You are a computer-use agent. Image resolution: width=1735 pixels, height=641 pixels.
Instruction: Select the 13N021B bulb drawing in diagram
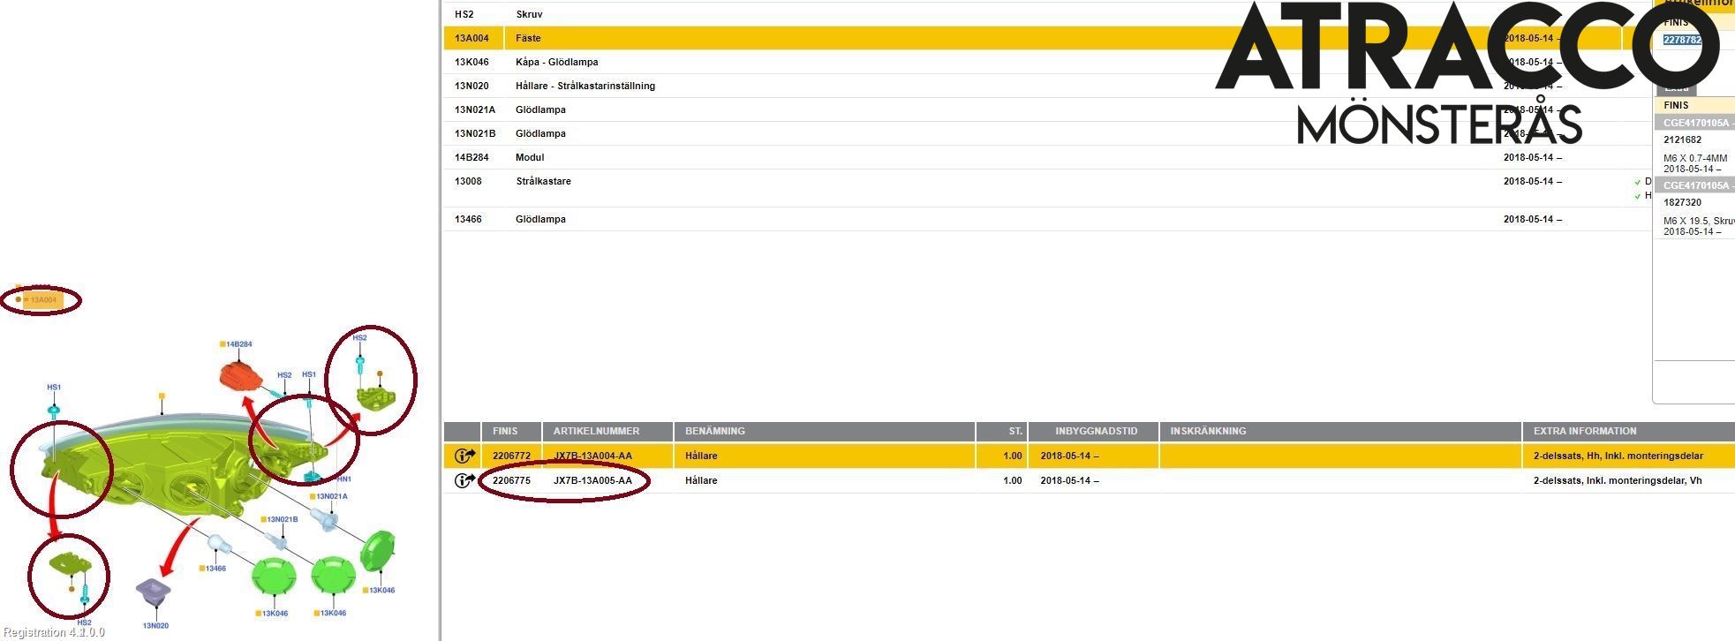(276, 539)
